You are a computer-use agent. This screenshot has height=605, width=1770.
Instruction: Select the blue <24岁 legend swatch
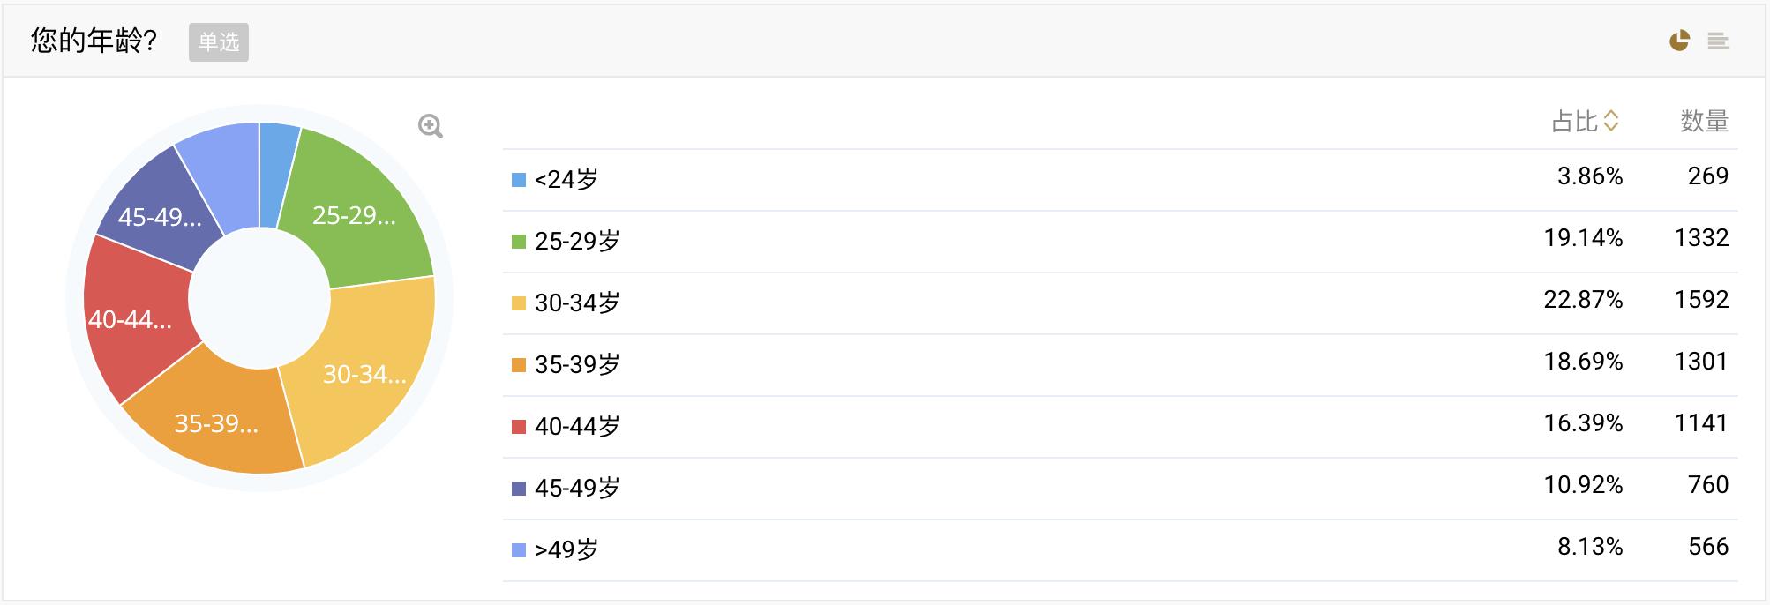[x=519, y=180]
